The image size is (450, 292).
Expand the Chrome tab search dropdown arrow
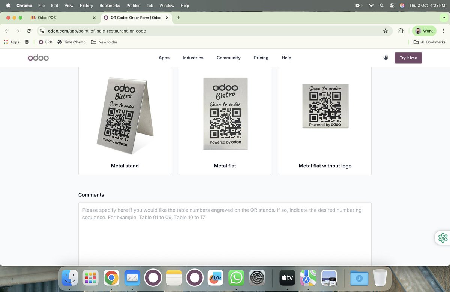point(444,18)
